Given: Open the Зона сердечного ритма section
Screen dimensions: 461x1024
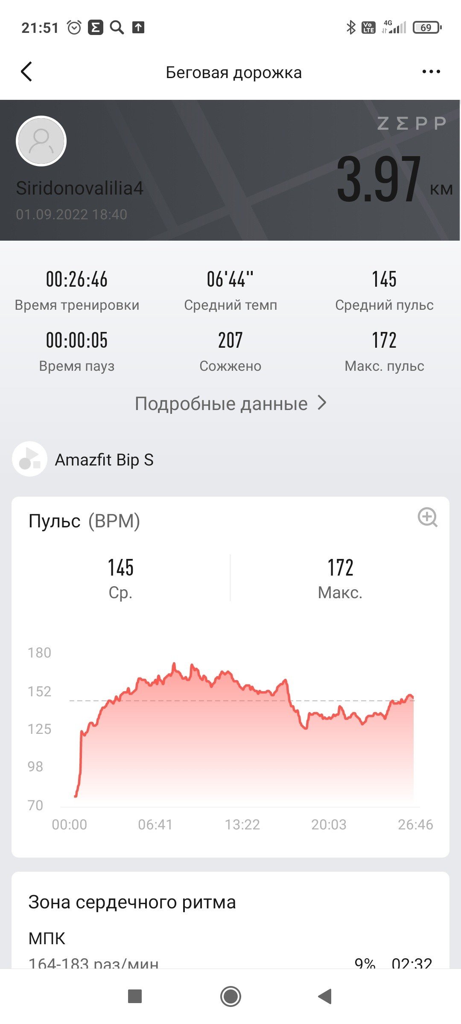Looking at the screenshot, I should tap(132, 902).
